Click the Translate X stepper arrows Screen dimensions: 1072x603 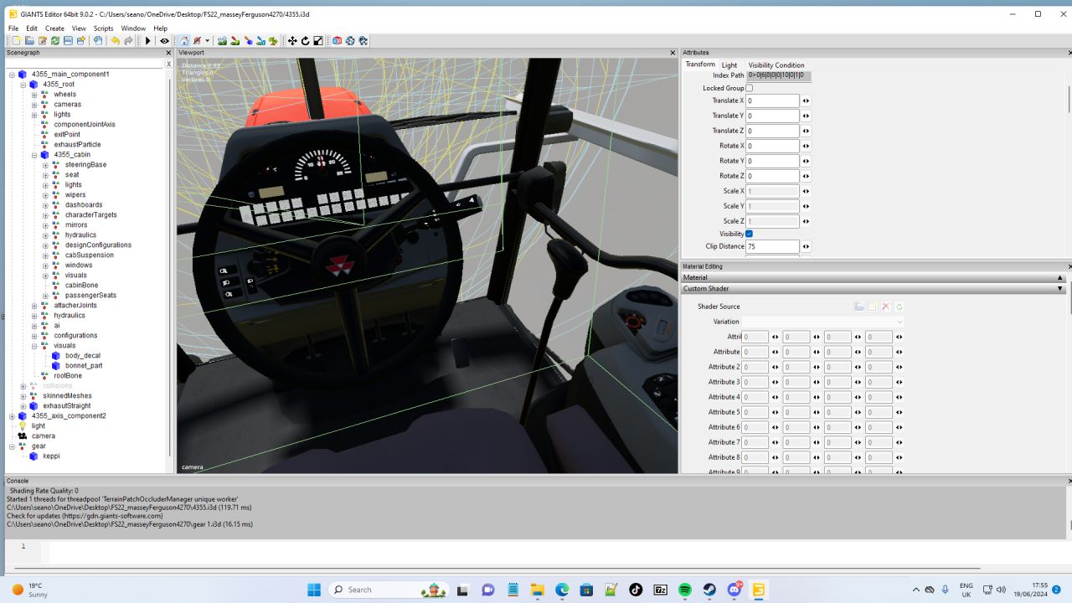[x=806, y=100]
